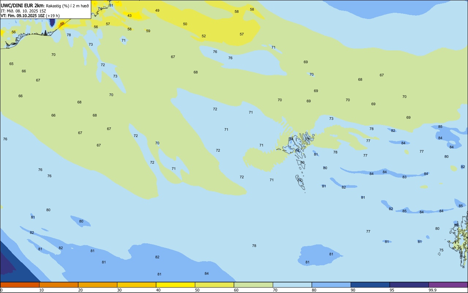This screenshot has width=468, height=293.
Task: Click the dark blue 90–95 legend segment
Action: (x=370, y=285)
